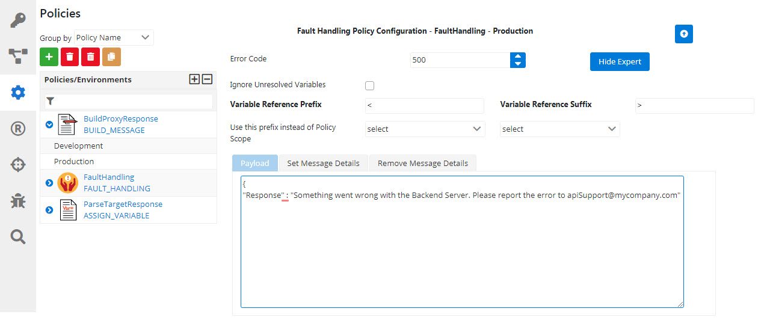Viewport: 770px width, 320px height.
Task: Click the green add policy button
Action: (49, 57)
